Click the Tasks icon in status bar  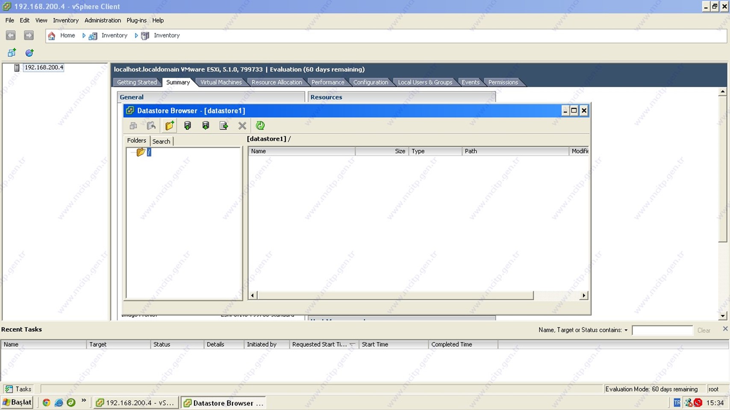9,389
